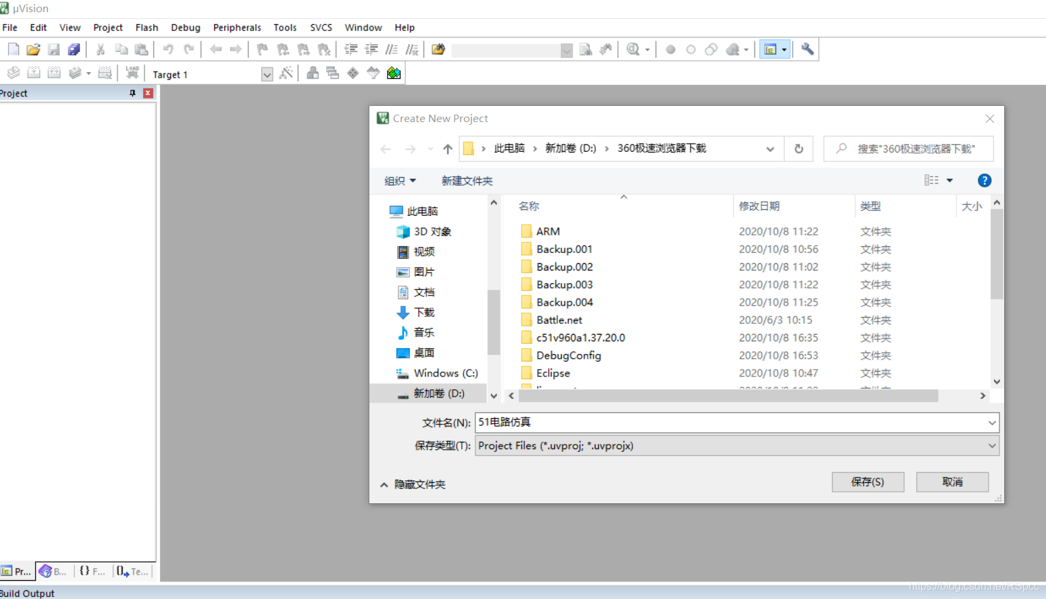Pin the Project panel with pushpin
This screenshot has height=599, width=1046.
[132, 93]
